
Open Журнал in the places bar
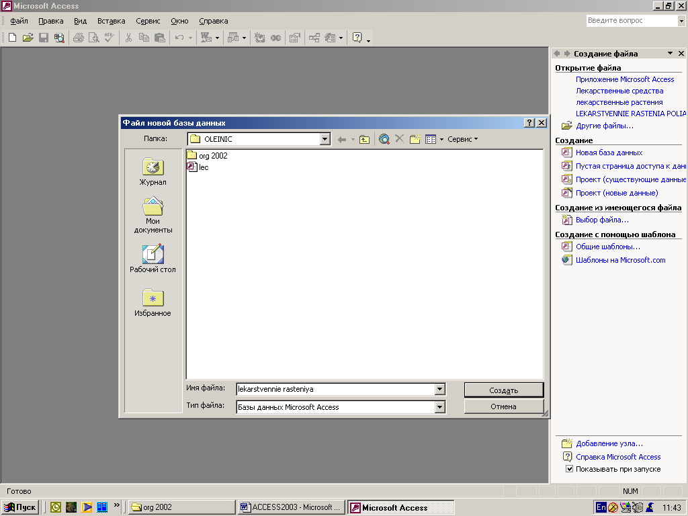153,172
